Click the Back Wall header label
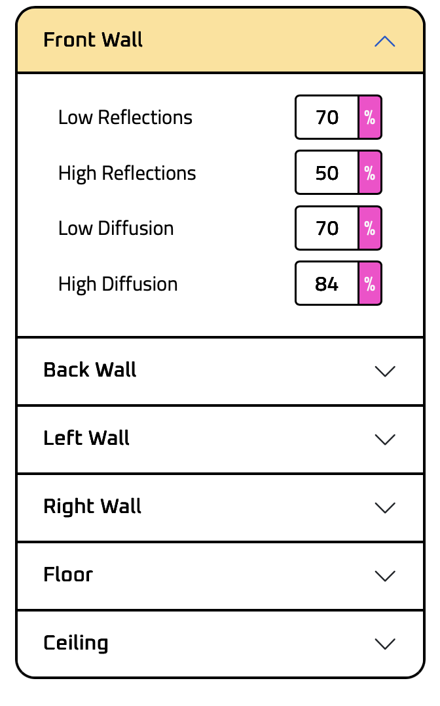This screenshot has width=440, height=706. tap(89, 370)
